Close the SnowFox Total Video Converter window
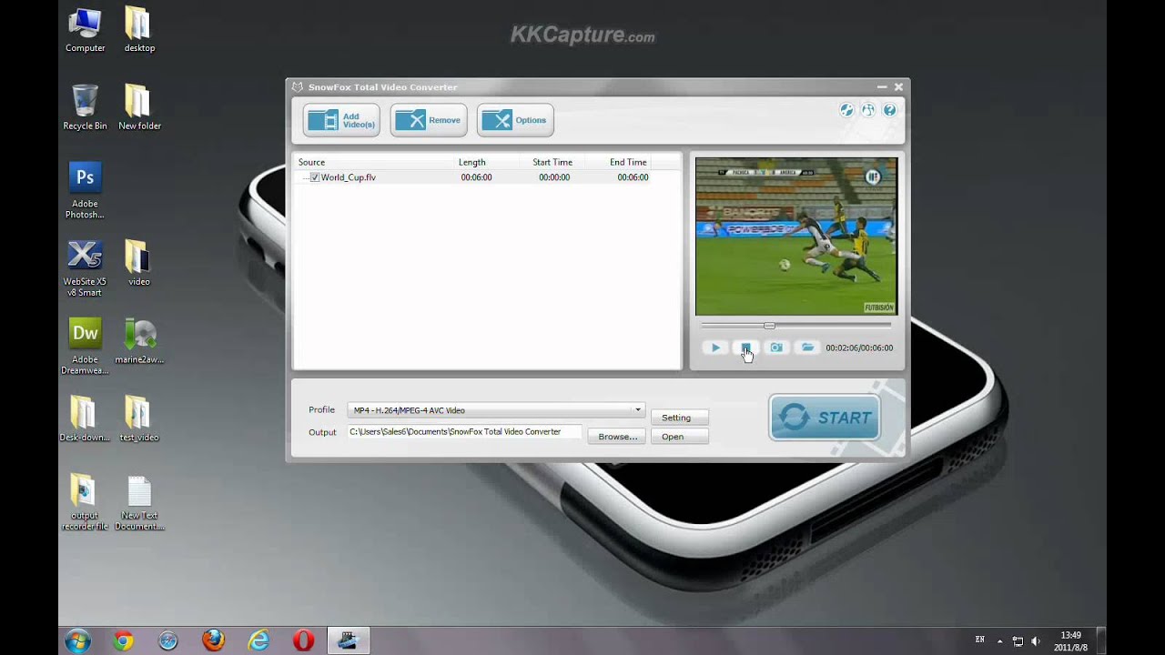 (898, 87)
